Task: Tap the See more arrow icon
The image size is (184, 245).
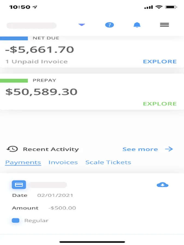Action: [x=169, y=149]
